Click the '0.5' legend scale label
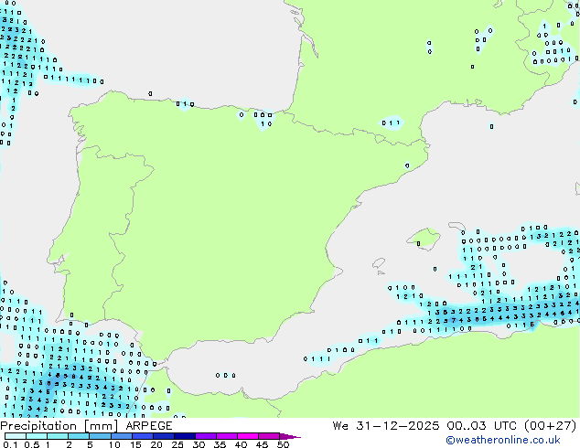 click(x=31, y=444)
